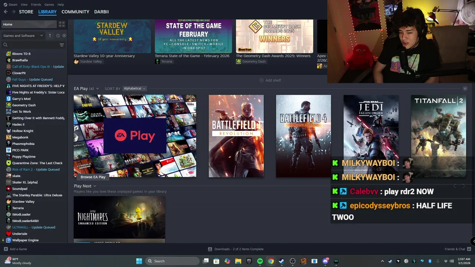Image resolution: width=475 pixels, height=267 pixels.
Task: Open Downloads status at bottom bar
Action: pyautogui.click(x=236, y=249)
